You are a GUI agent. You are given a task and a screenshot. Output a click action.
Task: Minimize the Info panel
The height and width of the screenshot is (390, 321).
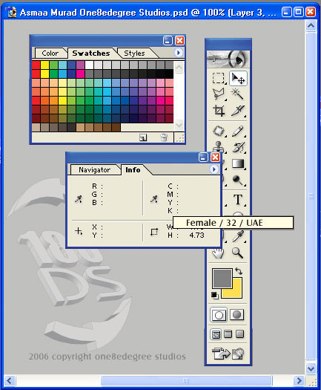click(x=203, y=157)
